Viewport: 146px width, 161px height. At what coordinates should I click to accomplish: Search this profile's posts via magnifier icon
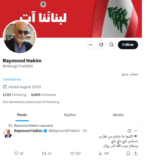(112, 45)
